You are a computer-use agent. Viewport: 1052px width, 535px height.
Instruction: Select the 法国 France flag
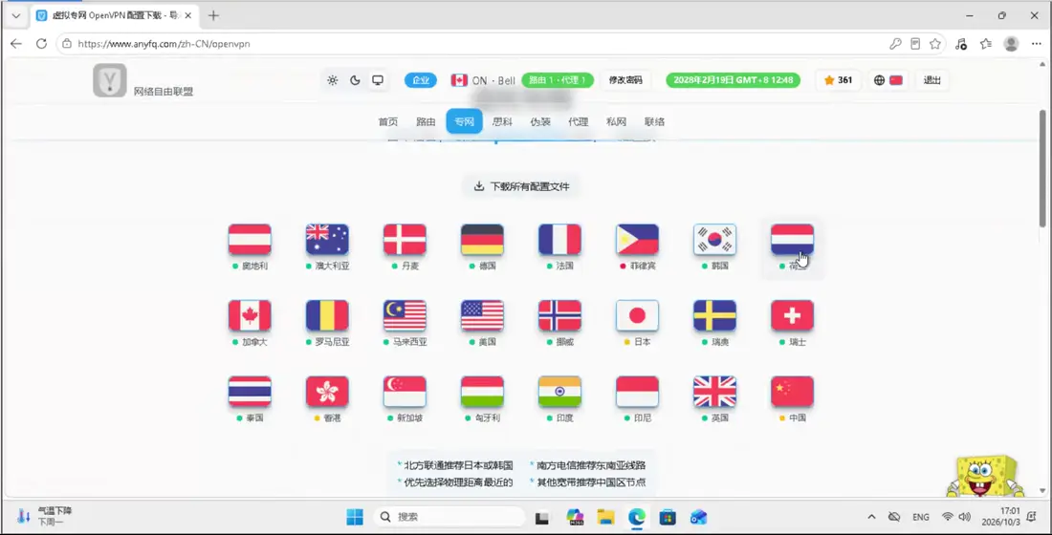coord(559,240)
